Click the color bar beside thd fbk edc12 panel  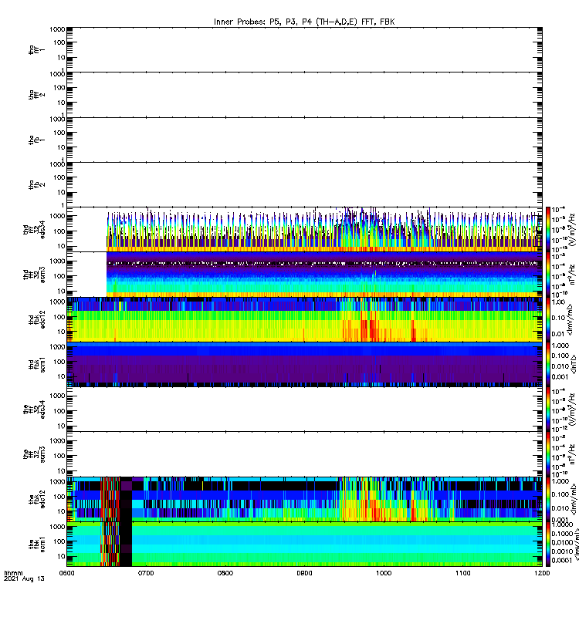pyautogui.click(x=548, y=319)
